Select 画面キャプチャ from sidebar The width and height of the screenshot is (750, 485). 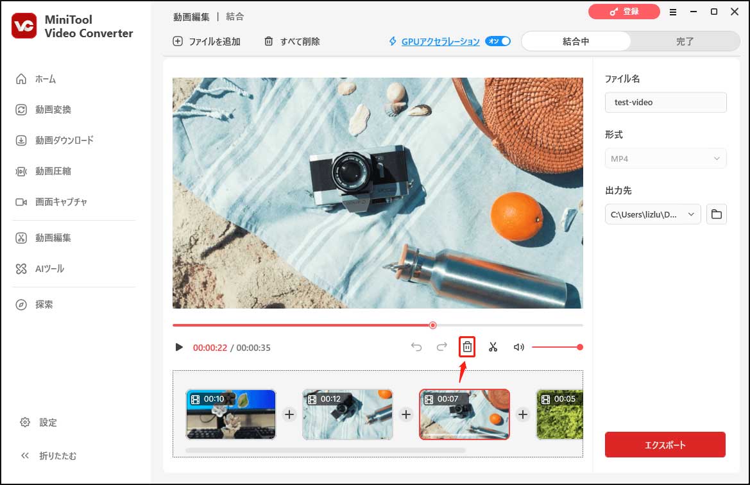[52, 202]
